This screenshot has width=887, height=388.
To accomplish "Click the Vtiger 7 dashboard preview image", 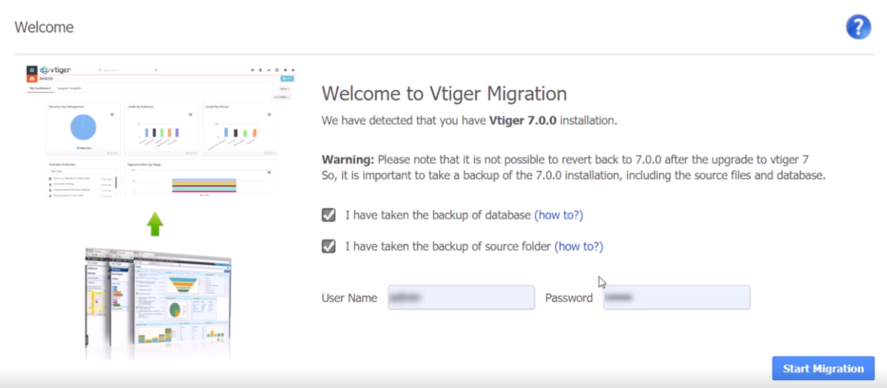I will click(x=161, y=131).
